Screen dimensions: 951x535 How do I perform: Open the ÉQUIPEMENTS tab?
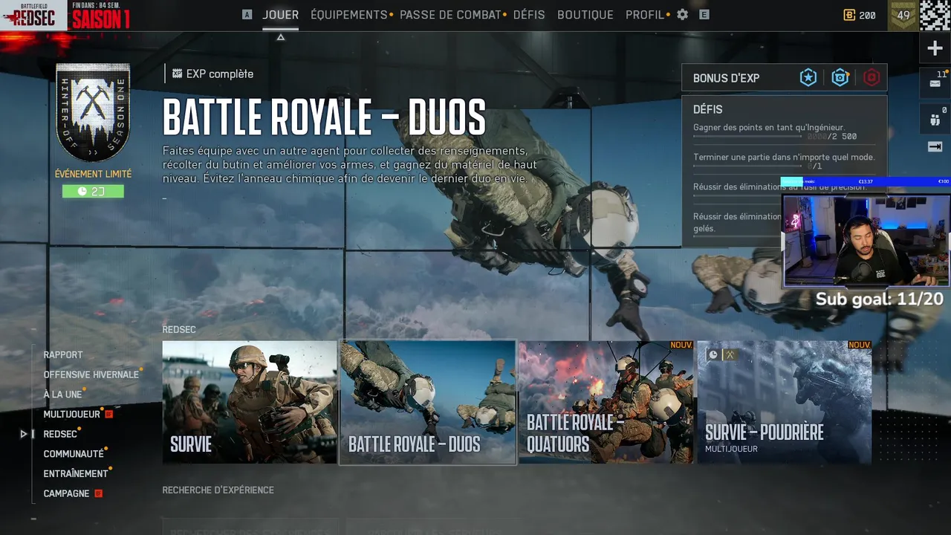pyautogui.click(x=349, y=15)
